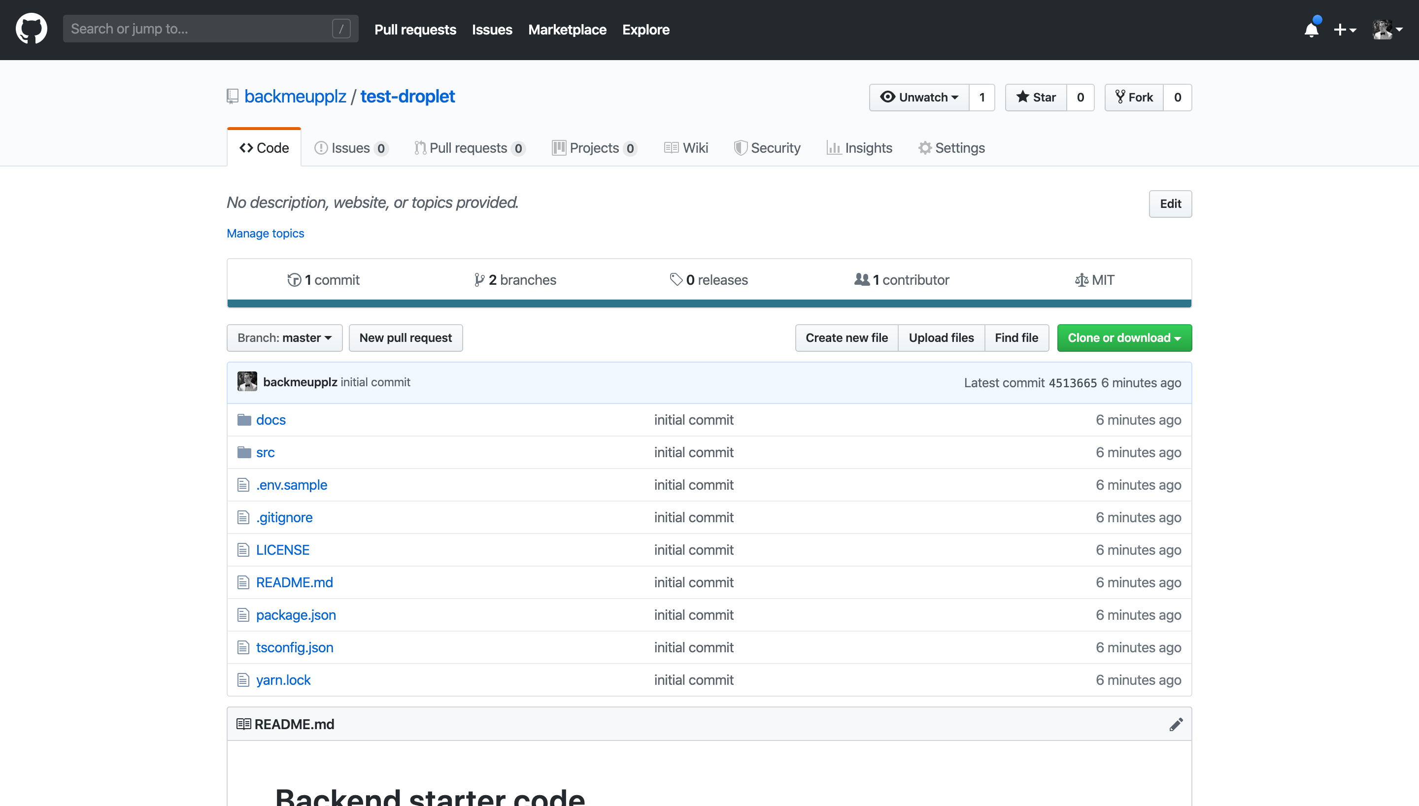
Task: Open test-droplet repository link
Action: pos(407,97)
